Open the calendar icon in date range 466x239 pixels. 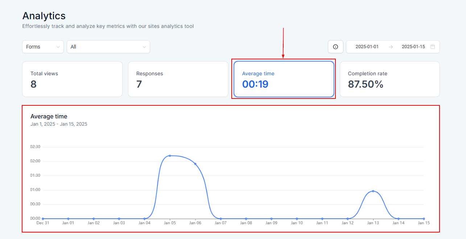433,47
